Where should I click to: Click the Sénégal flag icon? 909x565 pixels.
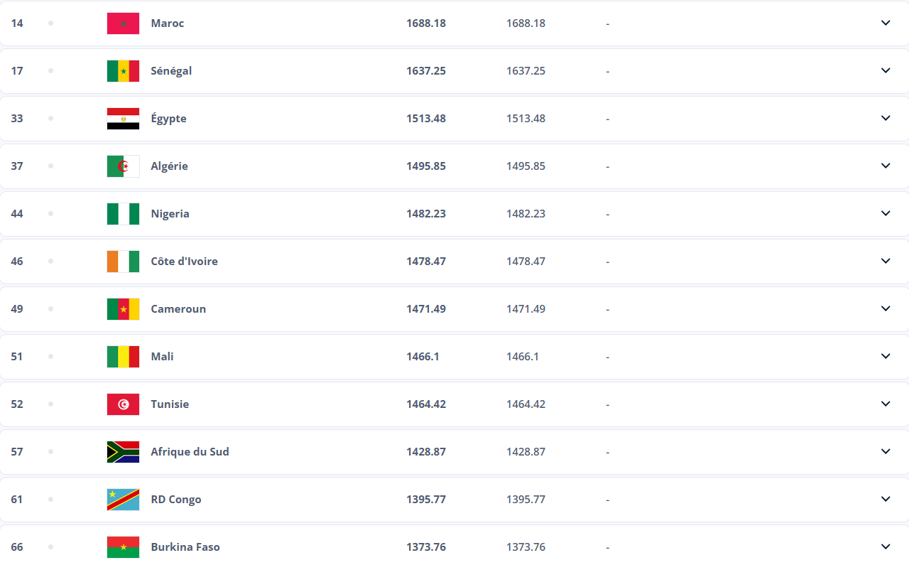(x=123, y=71)
